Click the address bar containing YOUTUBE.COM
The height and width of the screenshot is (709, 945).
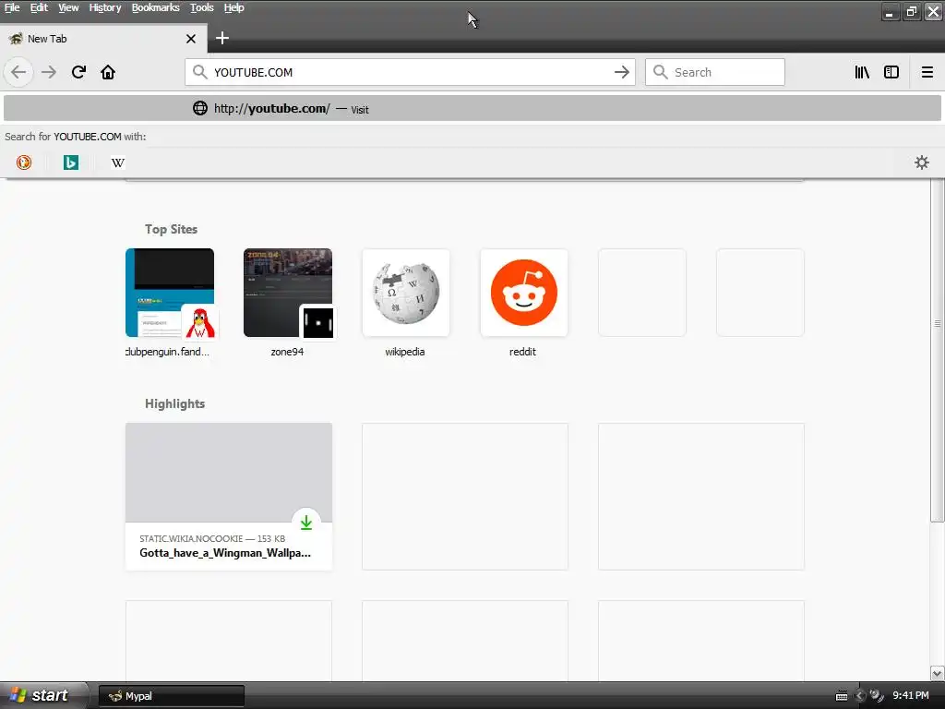(410, 72)
